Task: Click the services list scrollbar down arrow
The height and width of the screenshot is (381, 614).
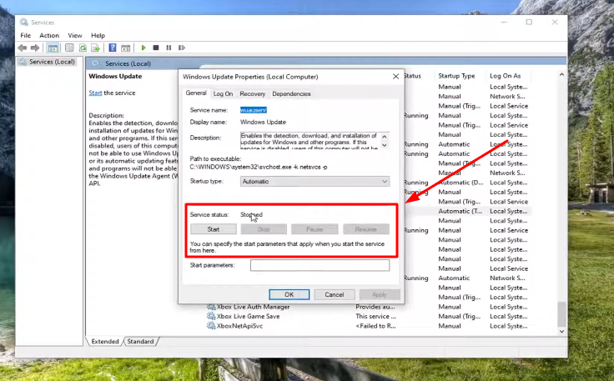Action: pos(561,331)
